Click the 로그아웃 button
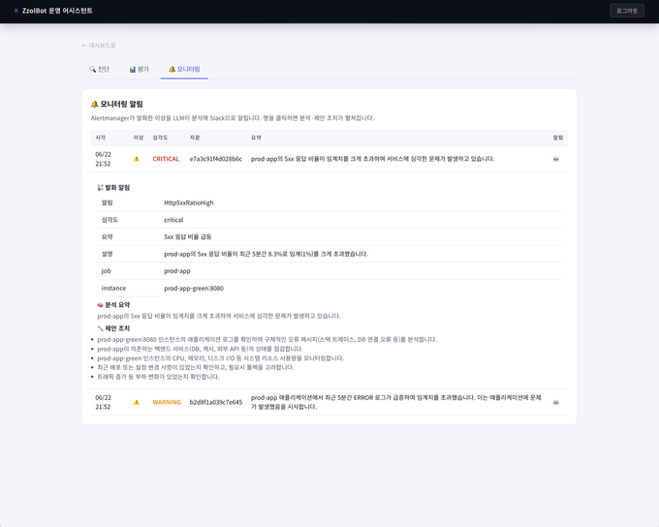Image resolution: width=659 pixels, height=527 pixels. click(x=627, y=11)
